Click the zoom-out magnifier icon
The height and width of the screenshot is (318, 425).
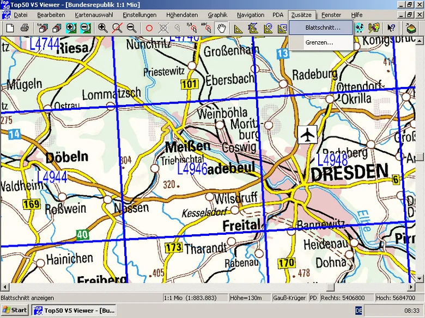click(x=132, y=28)
